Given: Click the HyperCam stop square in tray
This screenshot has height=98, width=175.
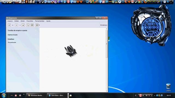Looking at the screenshot, I should (143, 95).
